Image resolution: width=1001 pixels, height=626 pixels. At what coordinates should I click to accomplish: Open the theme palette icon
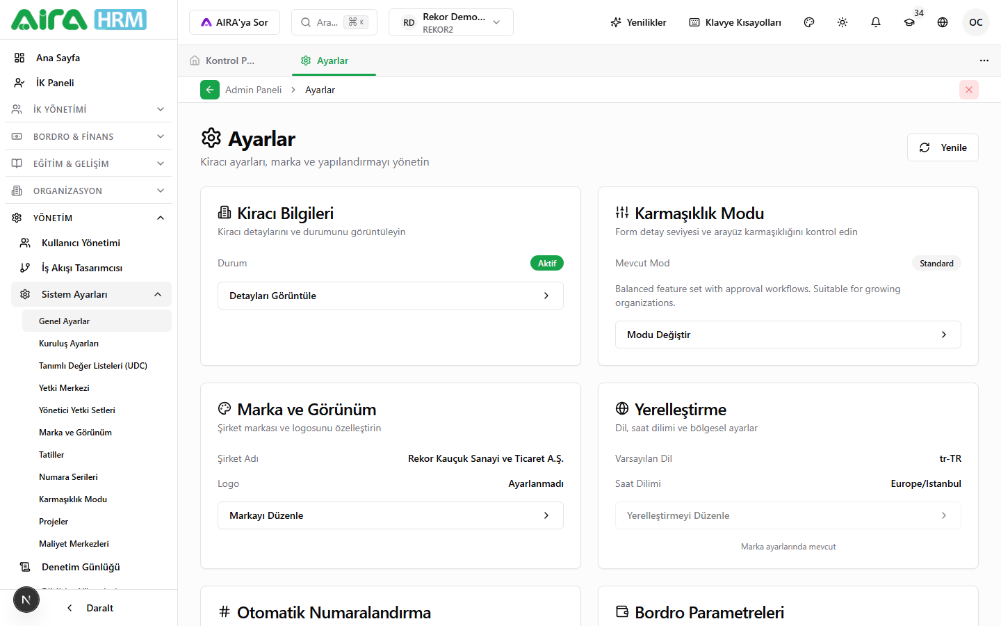click(809, 22)
